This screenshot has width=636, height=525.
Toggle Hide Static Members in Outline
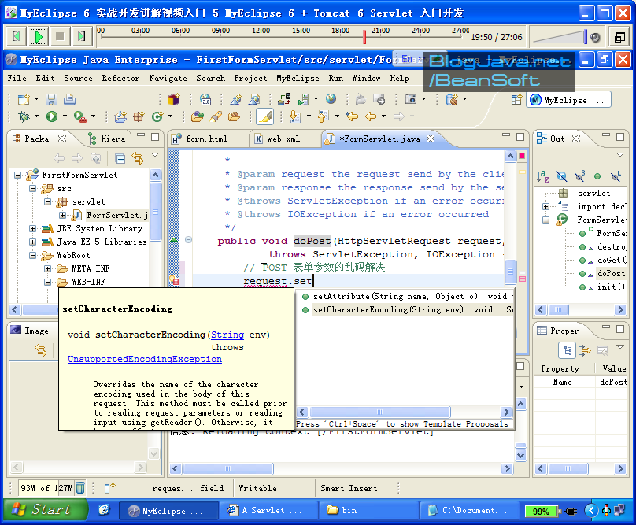pos(579,176)
